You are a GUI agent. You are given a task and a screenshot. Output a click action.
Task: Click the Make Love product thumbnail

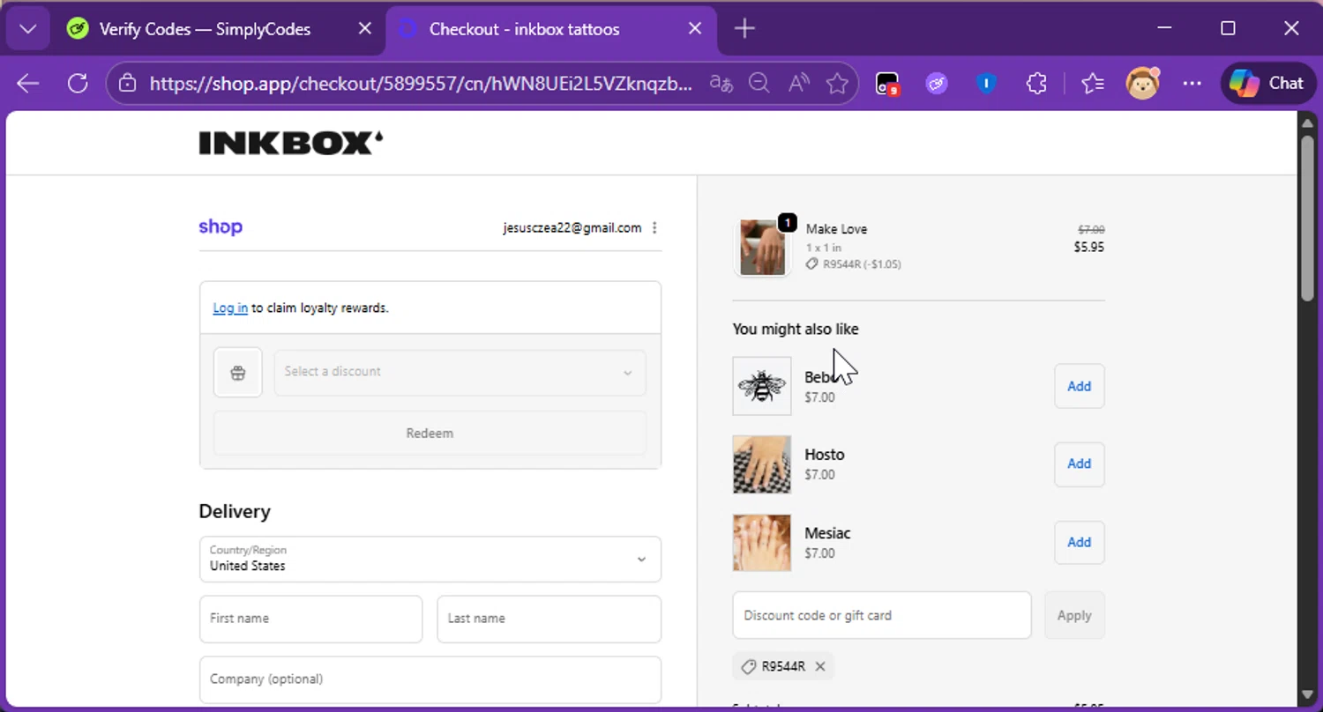pyautogui.click(x=762, y=248)
